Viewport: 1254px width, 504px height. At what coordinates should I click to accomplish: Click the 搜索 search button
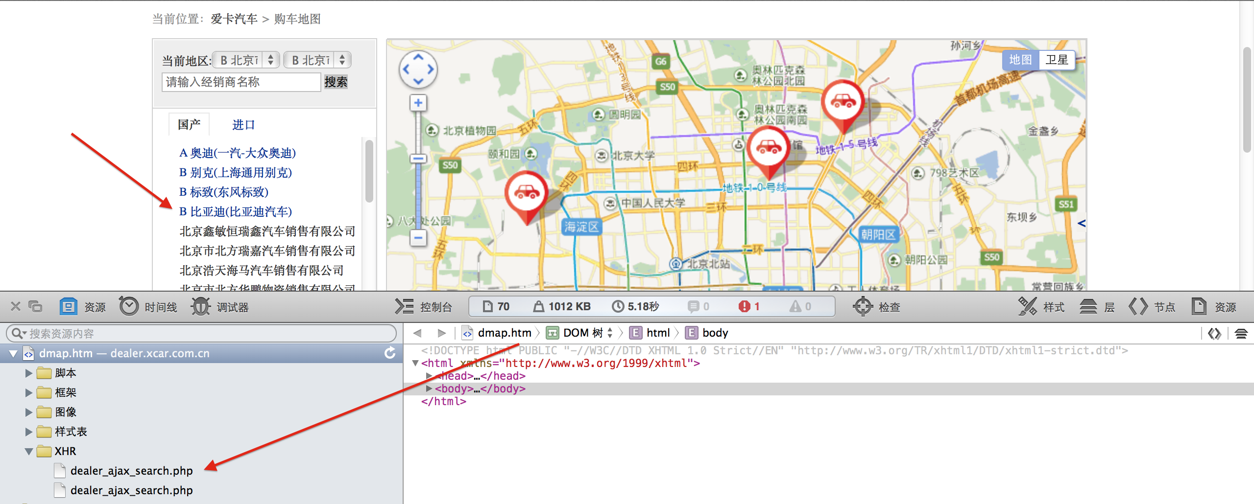pos(336,82)
